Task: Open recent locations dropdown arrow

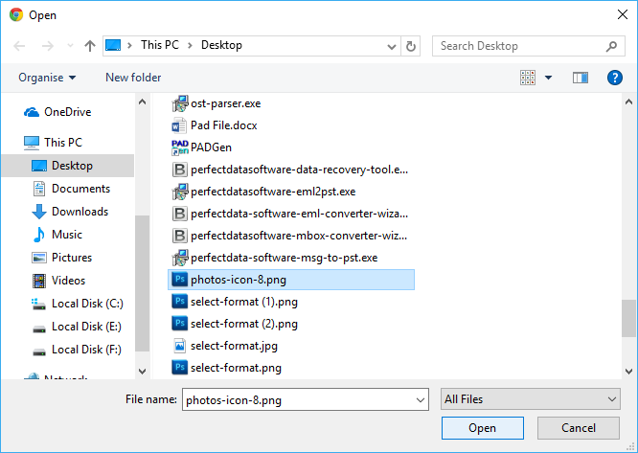Action: point(70,46)
